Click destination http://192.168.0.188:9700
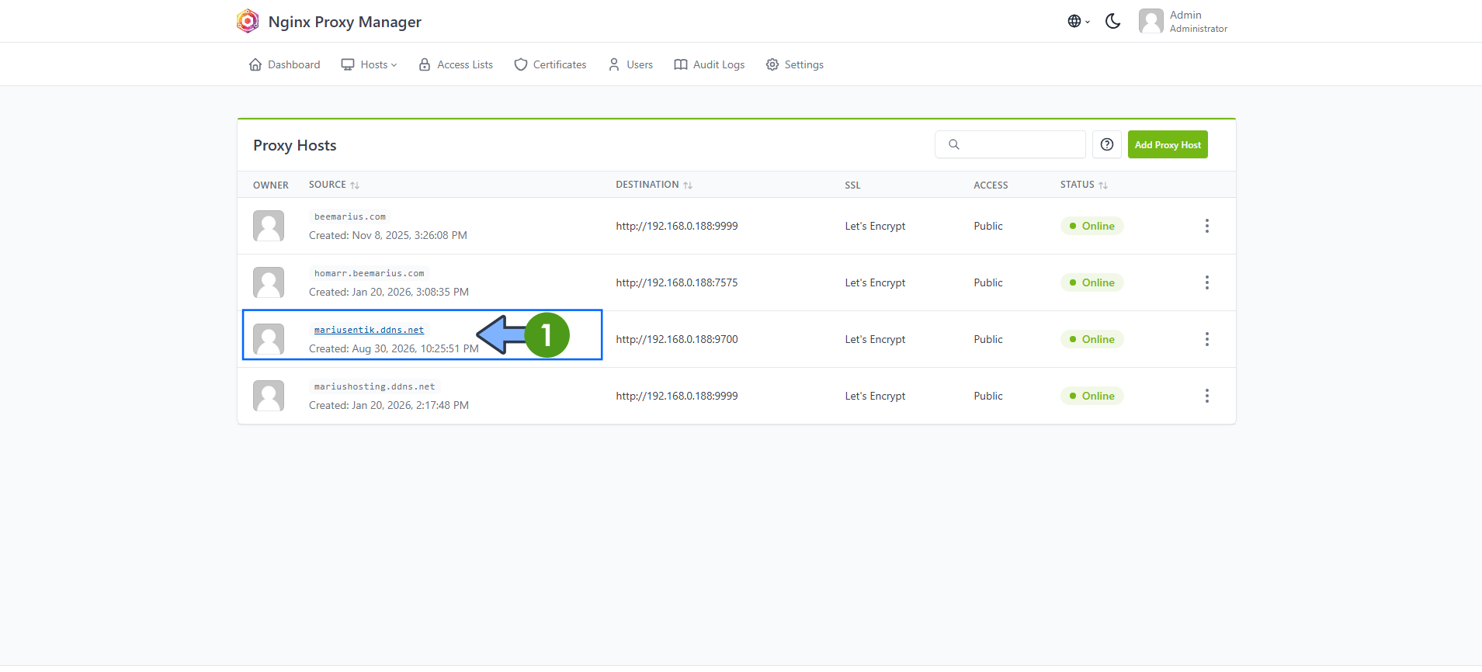The width and height of the screenshot is (1482, 672). click(x=677, y=339)
